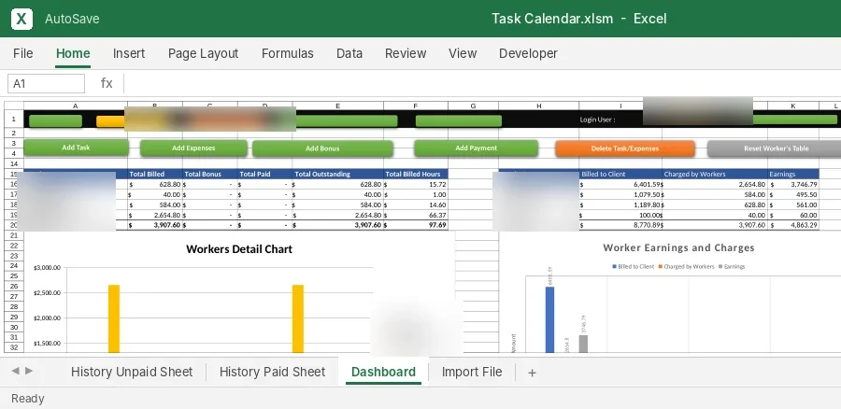
Task: Click the Add Bonus button
Action: pyautogui.click(x=322, y=148)
